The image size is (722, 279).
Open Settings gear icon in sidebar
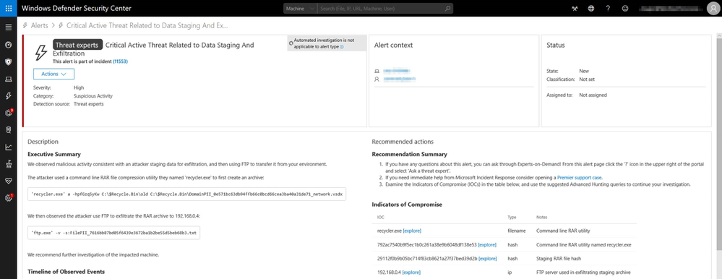(8, 198)
